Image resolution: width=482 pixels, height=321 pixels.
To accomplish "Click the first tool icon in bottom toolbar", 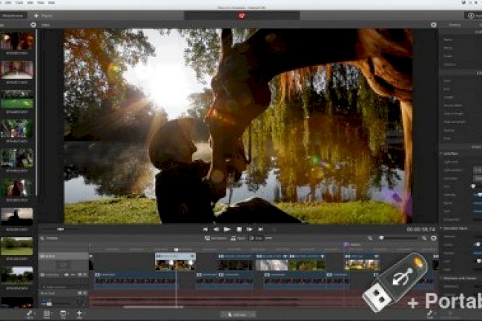I will pyautogui.click(x=30, y=314).
